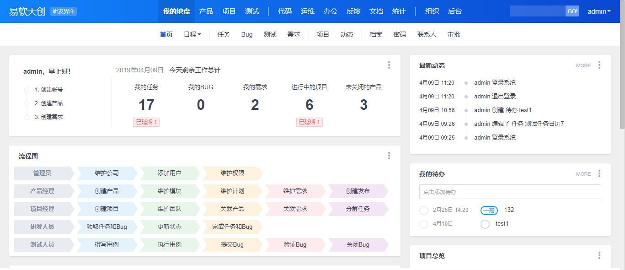Switch to the Bug sub-menu tab

click(x=247, y=34)
